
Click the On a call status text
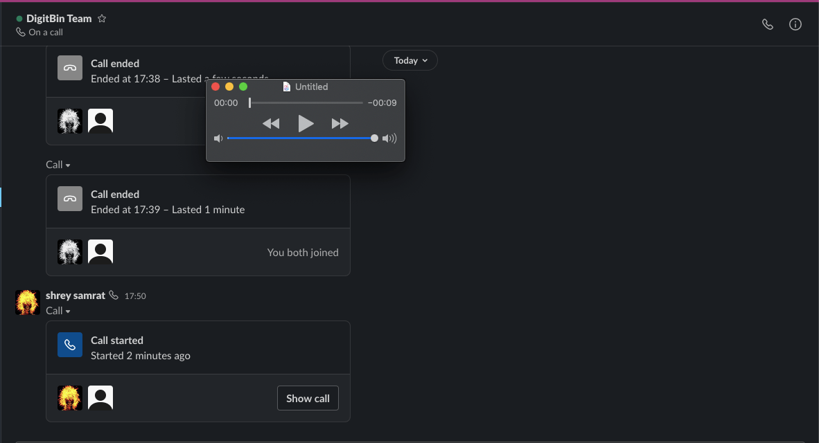(46, 33)
